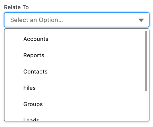
Task: Click empty area left of Accounts option
Action: (x=14, y=39)
